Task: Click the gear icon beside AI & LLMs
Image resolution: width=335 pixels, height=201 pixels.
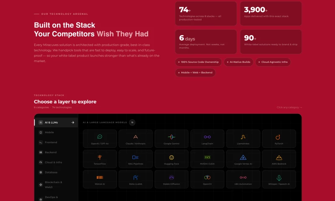Action: (41, 122)
